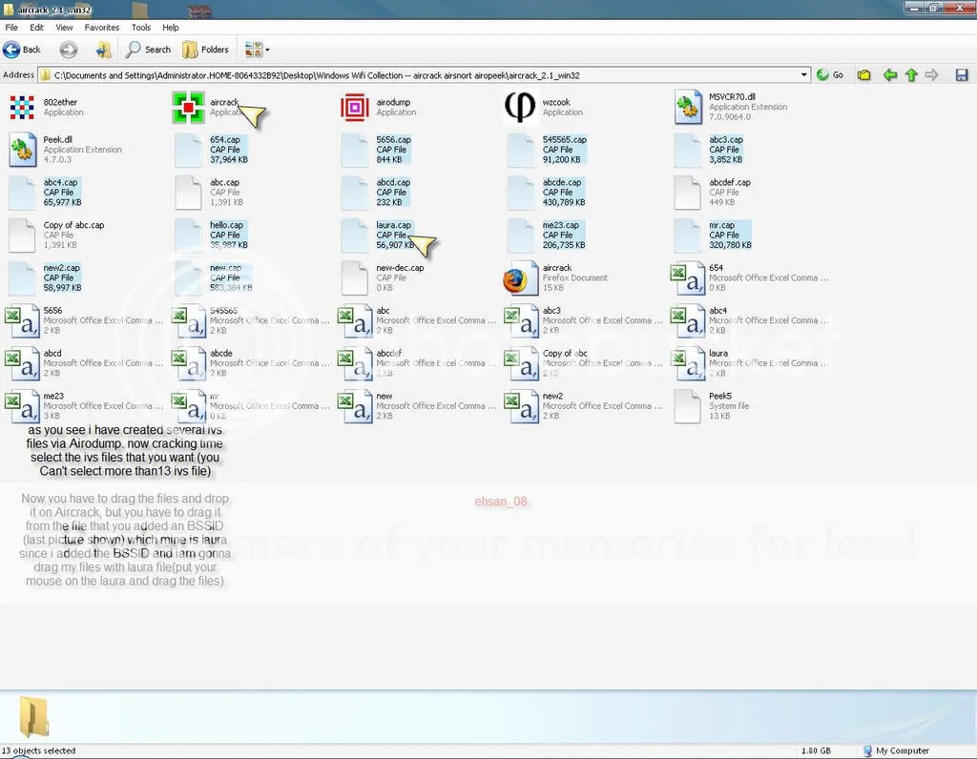
Task: Click '13 objects selected' status text
Action: click(38, 751)
